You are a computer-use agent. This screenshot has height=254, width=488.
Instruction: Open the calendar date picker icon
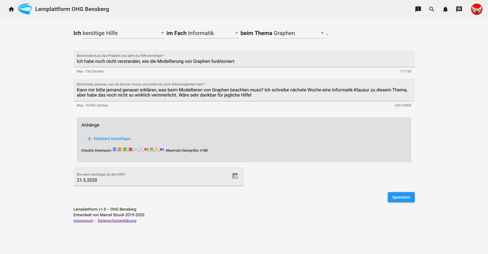coord(235,176)
